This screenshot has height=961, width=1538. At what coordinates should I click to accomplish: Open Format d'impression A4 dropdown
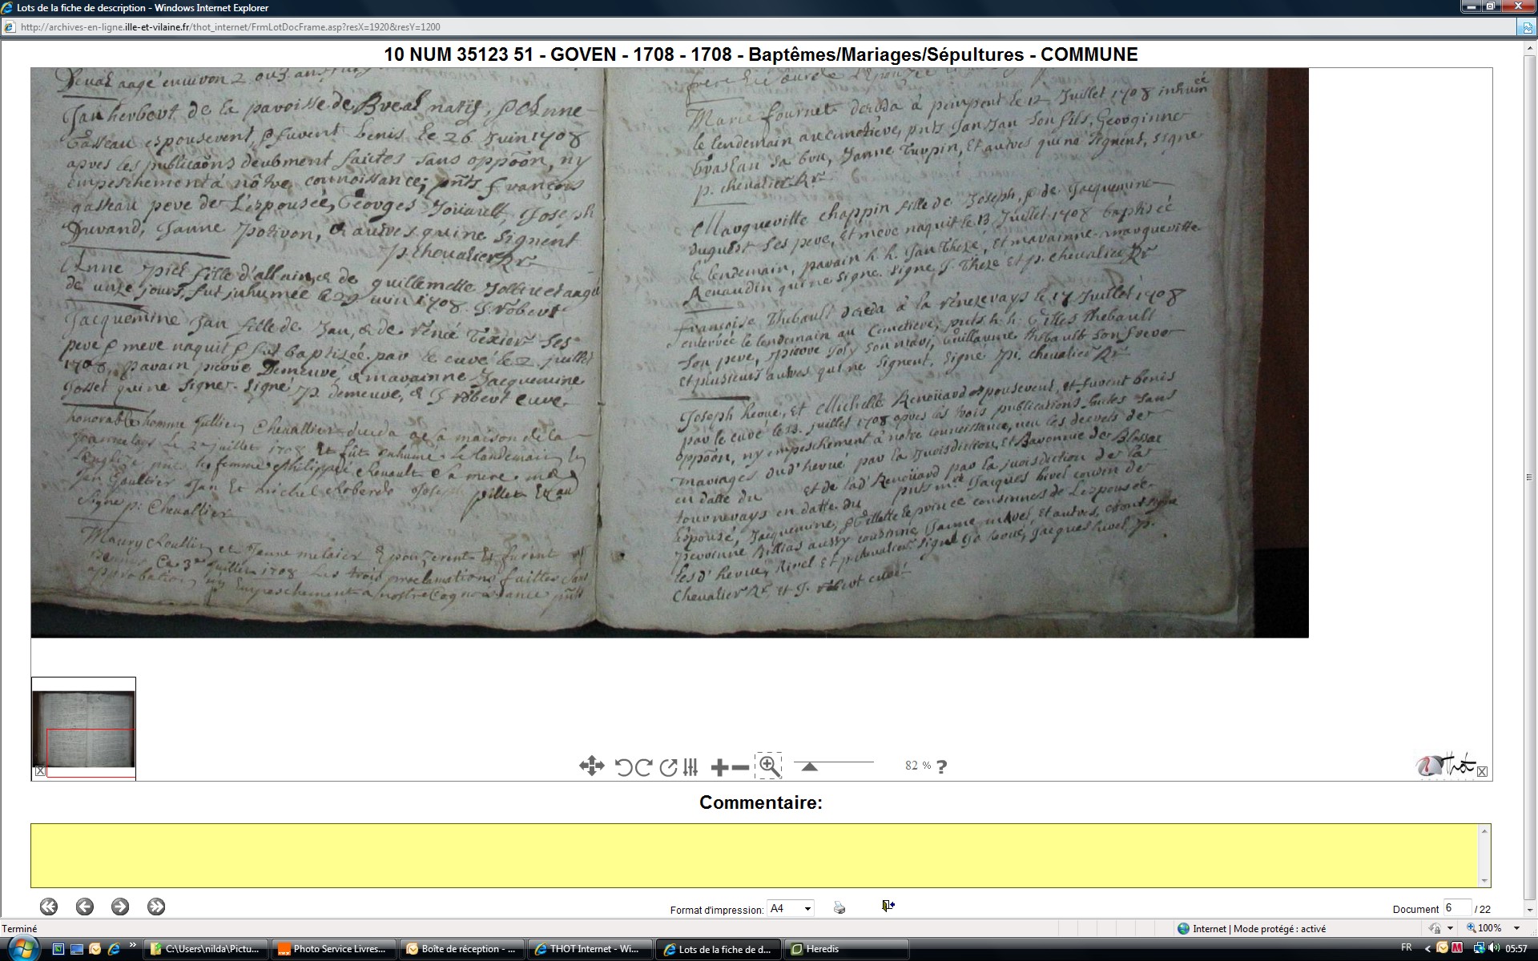click(x=791, y=908)
